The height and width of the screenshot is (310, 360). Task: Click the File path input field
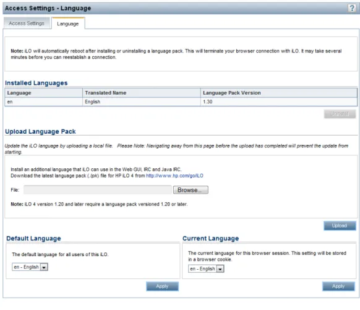point(98,190)
